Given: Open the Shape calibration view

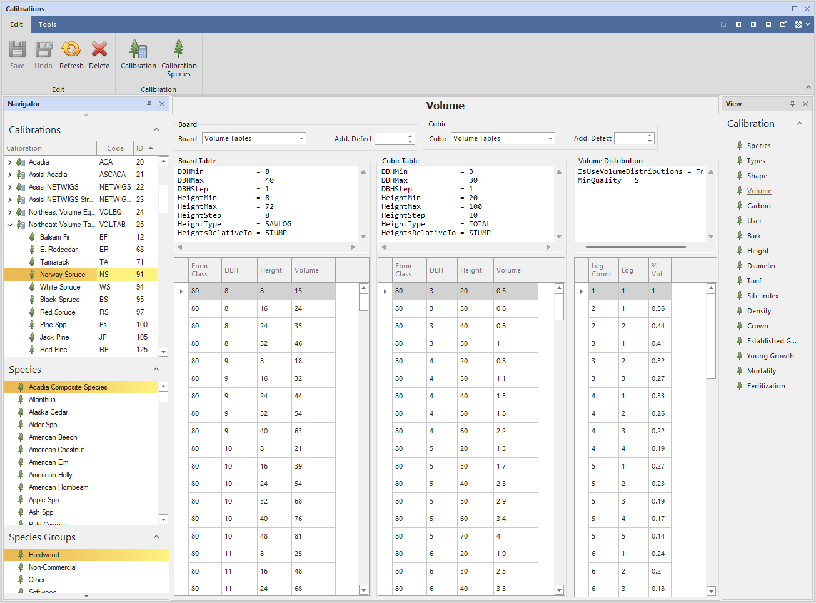Looking at the screenshot, I should click(x=757, y=176).
